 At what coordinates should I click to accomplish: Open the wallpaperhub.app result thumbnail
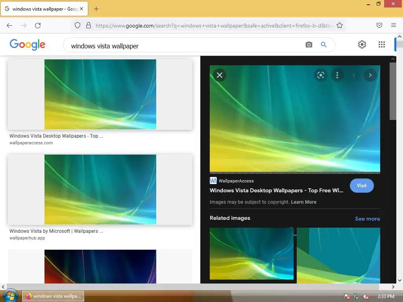[x=100, y=190]
